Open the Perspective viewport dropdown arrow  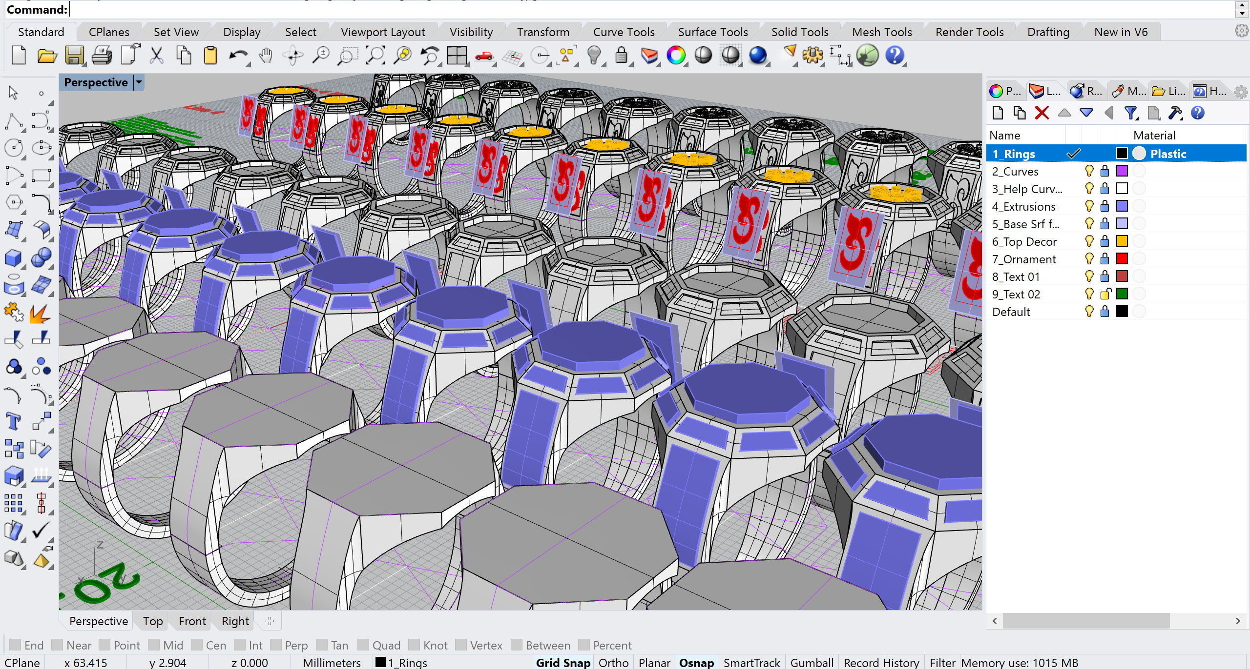click(139, 82)
